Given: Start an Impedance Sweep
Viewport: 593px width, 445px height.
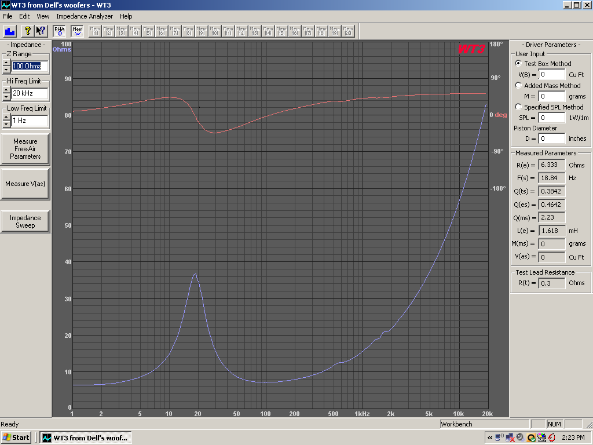Looking at the screenshot, I should coord(25,221).
